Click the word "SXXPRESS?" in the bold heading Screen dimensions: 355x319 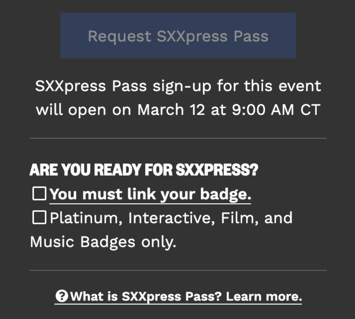217,170
